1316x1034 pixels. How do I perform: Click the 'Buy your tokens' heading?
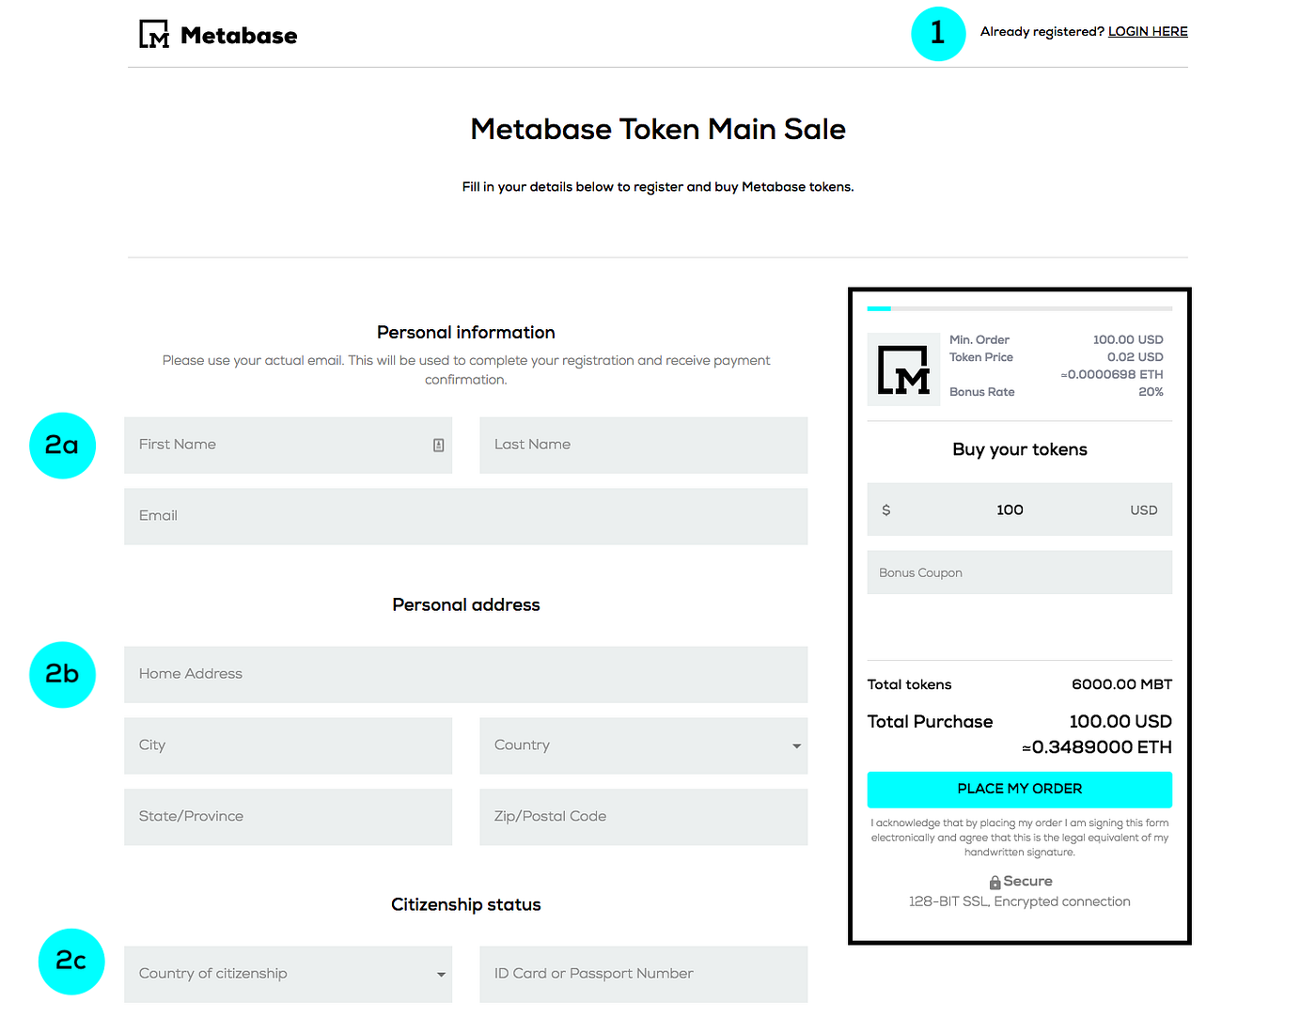[1020, 449]
